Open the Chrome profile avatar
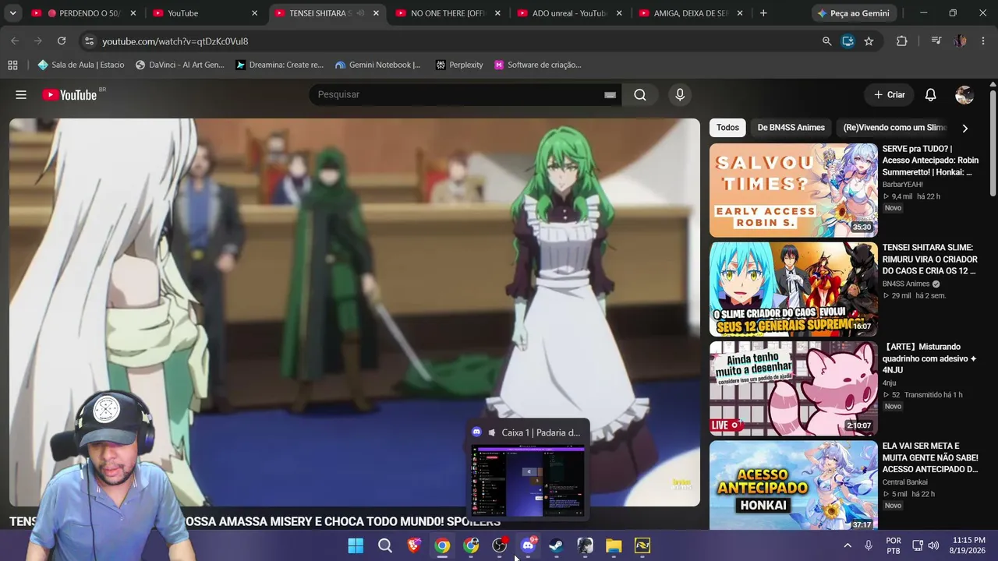Image resolution: width=998 pixels, height=561 pixels. 961,41
